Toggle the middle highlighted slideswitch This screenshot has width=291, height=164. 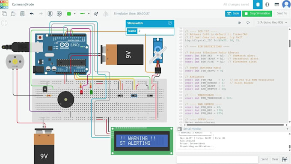[134, 95]
